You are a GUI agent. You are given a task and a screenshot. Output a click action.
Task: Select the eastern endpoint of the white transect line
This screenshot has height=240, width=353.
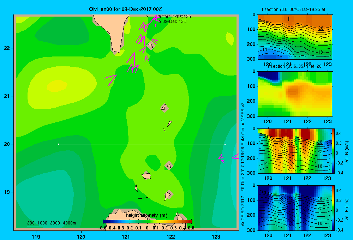click(225, 144)
